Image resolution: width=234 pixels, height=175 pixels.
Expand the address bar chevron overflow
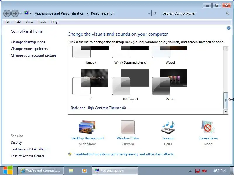(31, 13)
